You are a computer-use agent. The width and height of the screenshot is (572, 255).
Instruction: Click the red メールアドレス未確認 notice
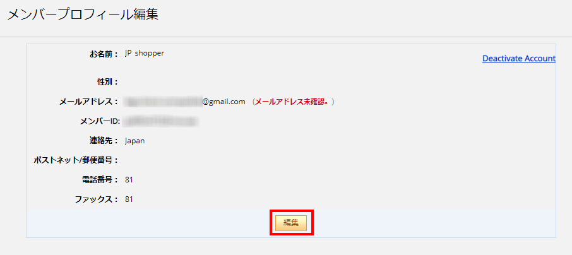tap(294, 102)
